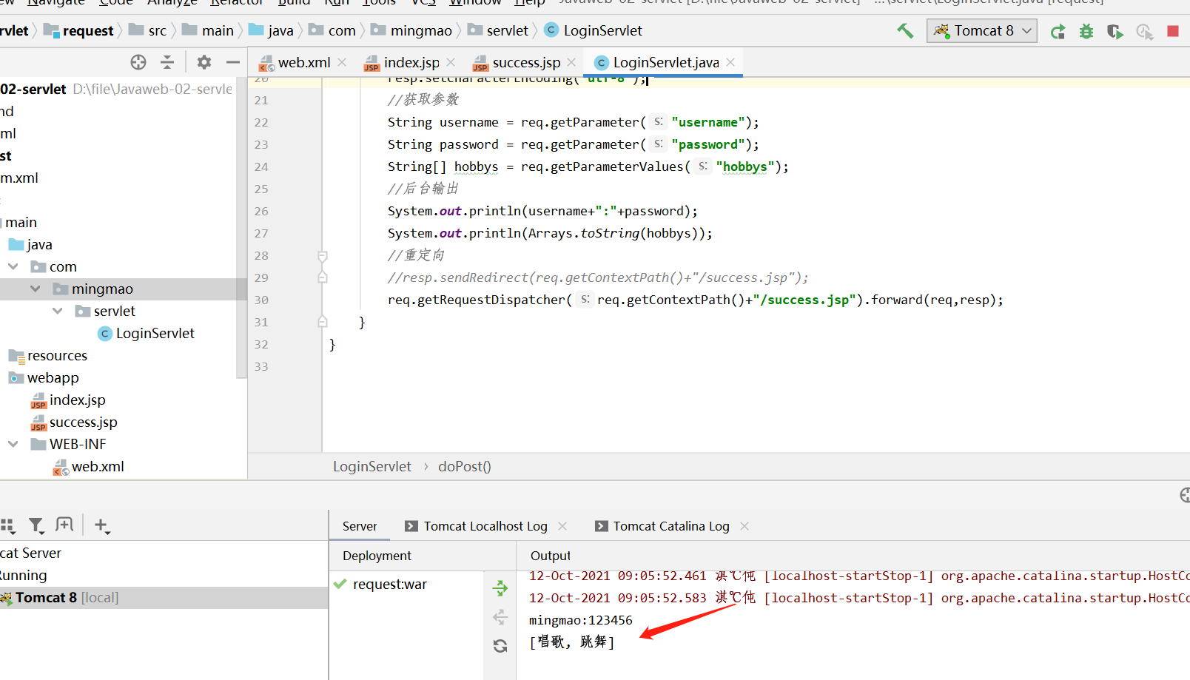Click the servlet breadcrumb in the navigation bar

[x=498, y=31]
